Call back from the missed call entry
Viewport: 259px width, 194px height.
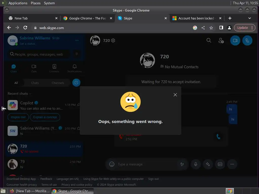tap(218, 136)
